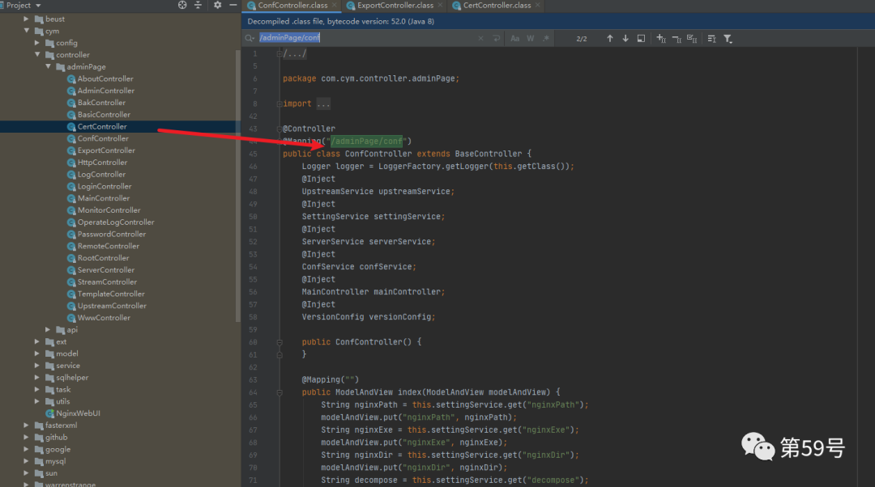
Task: Click the new line icon in search bar
Action: point(496,39)
